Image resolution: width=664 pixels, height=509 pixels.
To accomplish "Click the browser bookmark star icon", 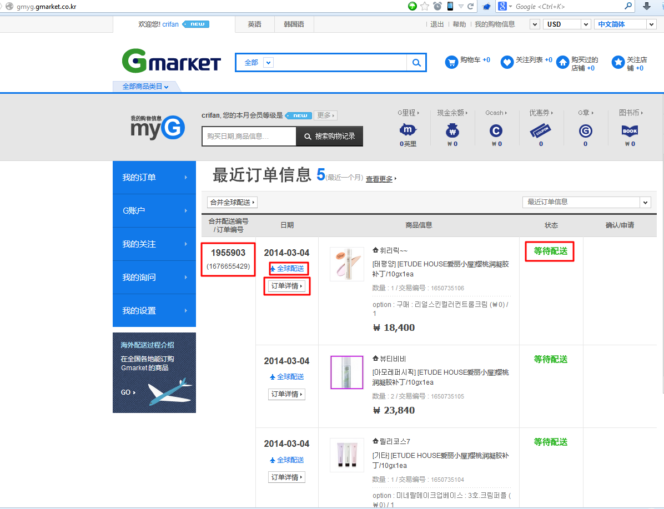I will tap(425, 6).
